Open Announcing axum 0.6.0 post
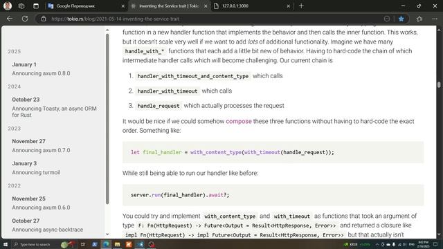 pyautogui.click(x=41, y=207)
